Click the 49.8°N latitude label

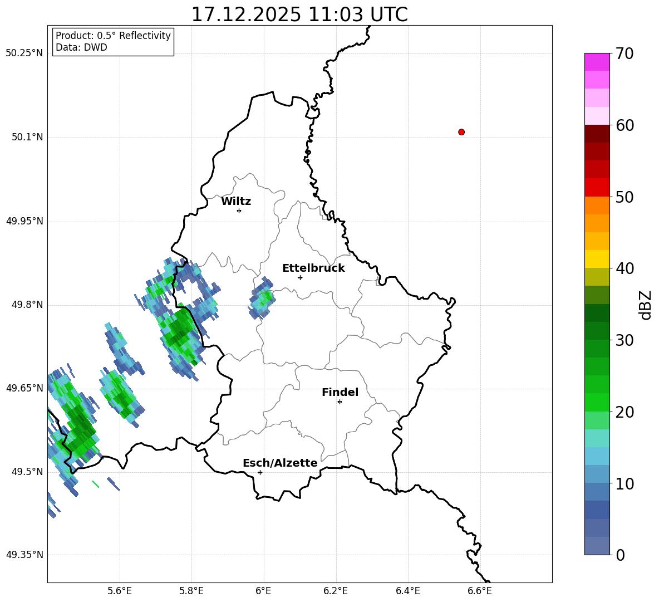(27, 305)
